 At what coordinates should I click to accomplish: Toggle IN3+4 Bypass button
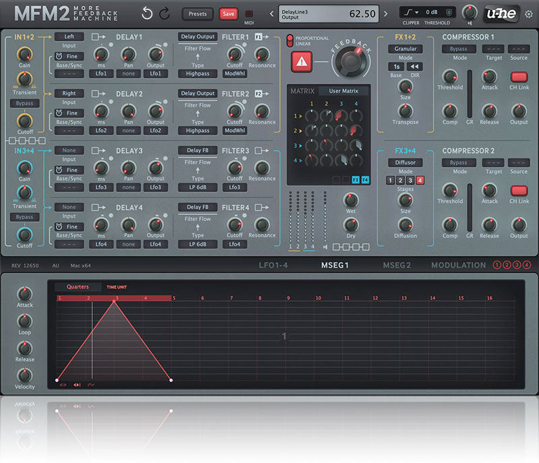click(x=24, y=217)
